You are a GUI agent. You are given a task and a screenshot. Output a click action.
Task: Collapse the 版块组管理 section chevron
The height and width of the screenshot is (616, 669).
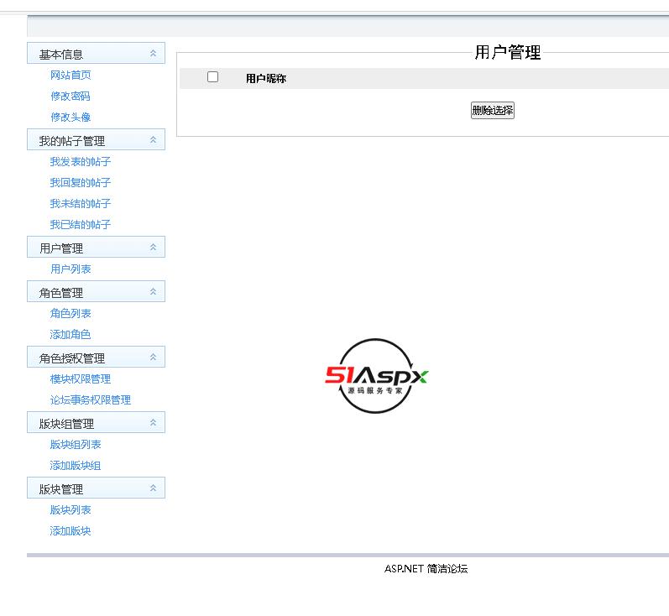(x=153, y=423)
